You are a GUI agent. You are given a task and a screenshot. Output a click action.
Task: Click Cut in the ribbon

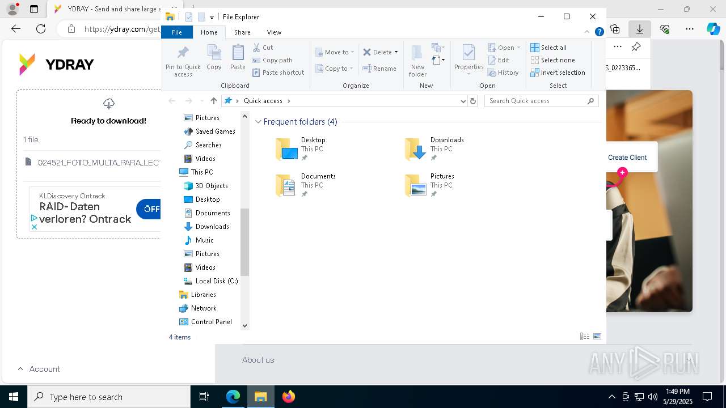coord(263,48)
